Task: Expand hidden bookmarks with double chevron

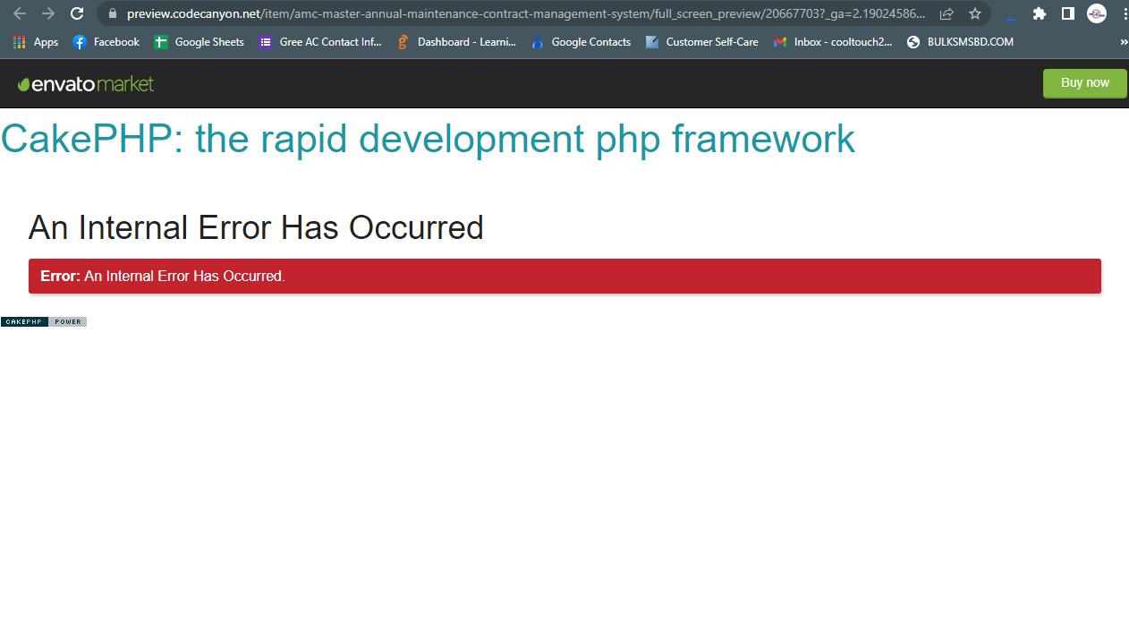Action: click(x=1124, y=42)
